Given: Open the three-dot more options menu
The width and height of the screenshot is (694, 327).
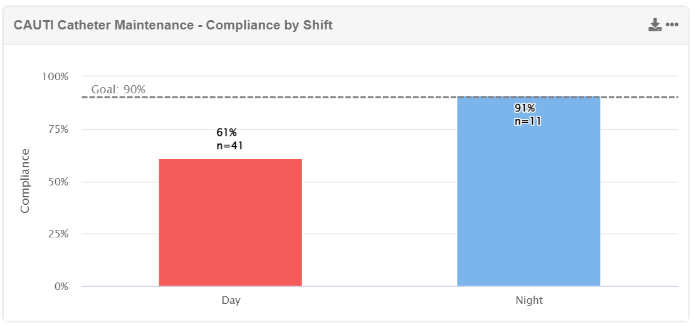Looking at the screenshot, I should [672, 25].
